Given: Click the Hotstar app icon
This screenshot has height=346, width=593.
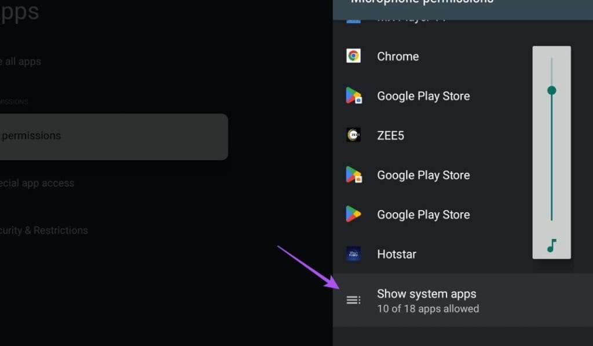Looking at the screenshot, I should (x=354, y=254).
